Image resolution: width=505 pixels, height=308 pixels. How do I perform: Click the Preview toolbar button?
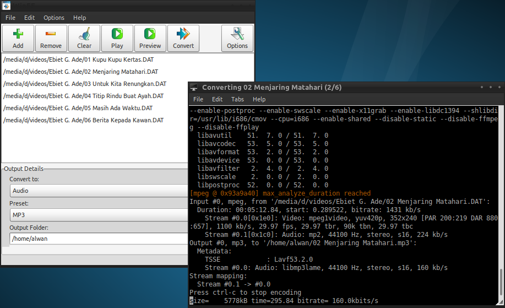tap(150, 39)
